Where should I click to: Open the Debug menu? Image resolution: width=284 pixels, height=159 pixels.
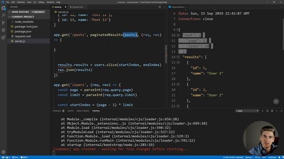pyautogui.click(x=41, y=2)
